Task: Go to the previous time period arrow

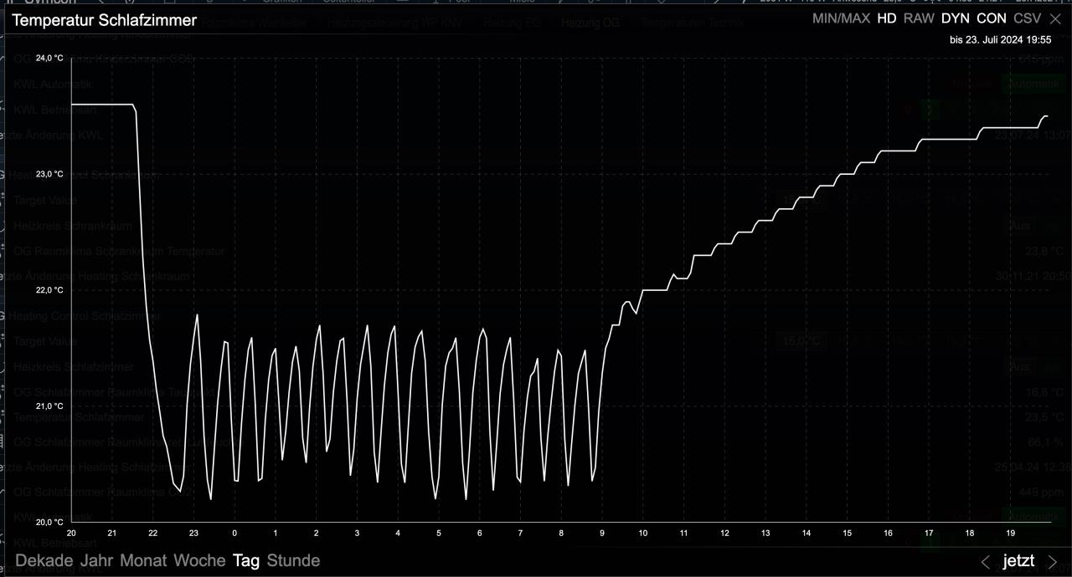Action: [x=986, y=562]
